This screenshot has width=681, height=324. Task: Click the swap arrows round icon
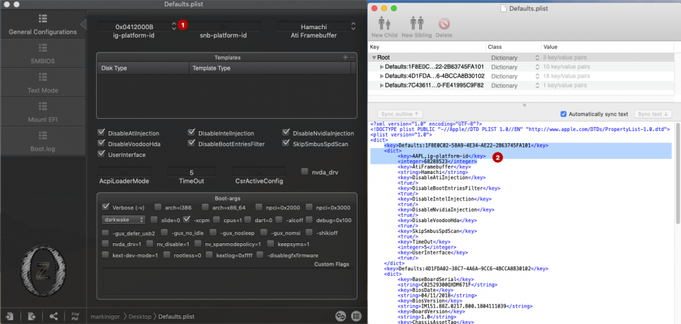tap(341, 317)
